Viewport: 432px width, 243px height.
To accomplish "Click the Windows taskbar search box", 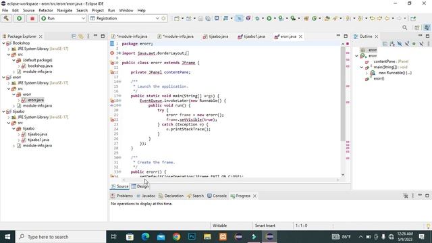I will point(61,237).
